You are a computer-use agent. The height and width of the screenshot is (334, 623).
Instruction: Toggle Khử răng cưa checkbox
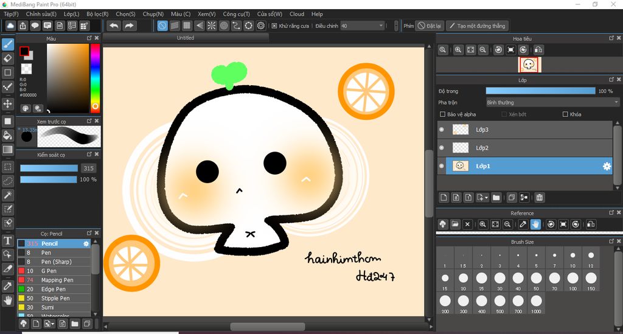coord(274,26)
